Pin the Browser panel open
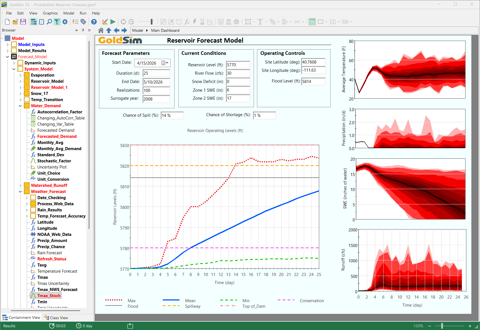Screen dimensions: 480x330 (83, 30)
